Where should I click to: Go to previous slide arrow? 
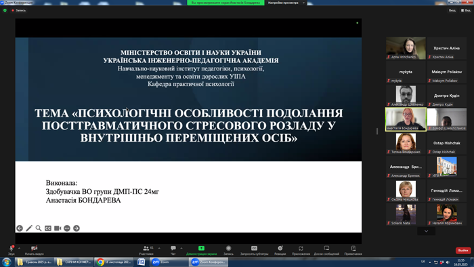(x=20, y=228)
